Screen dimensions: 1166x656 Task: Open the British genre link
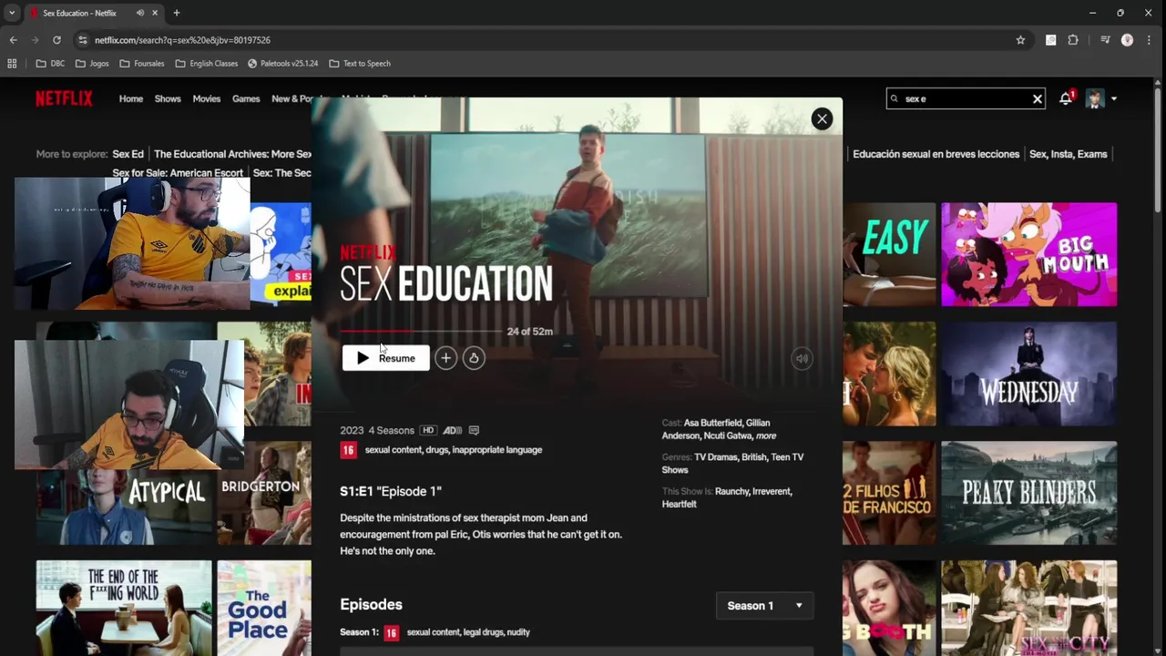point(754,457)
